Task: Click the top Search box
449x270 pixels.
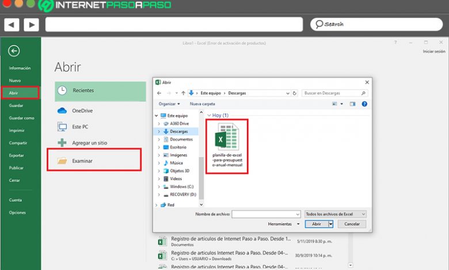Action: [x=376, y=24]
